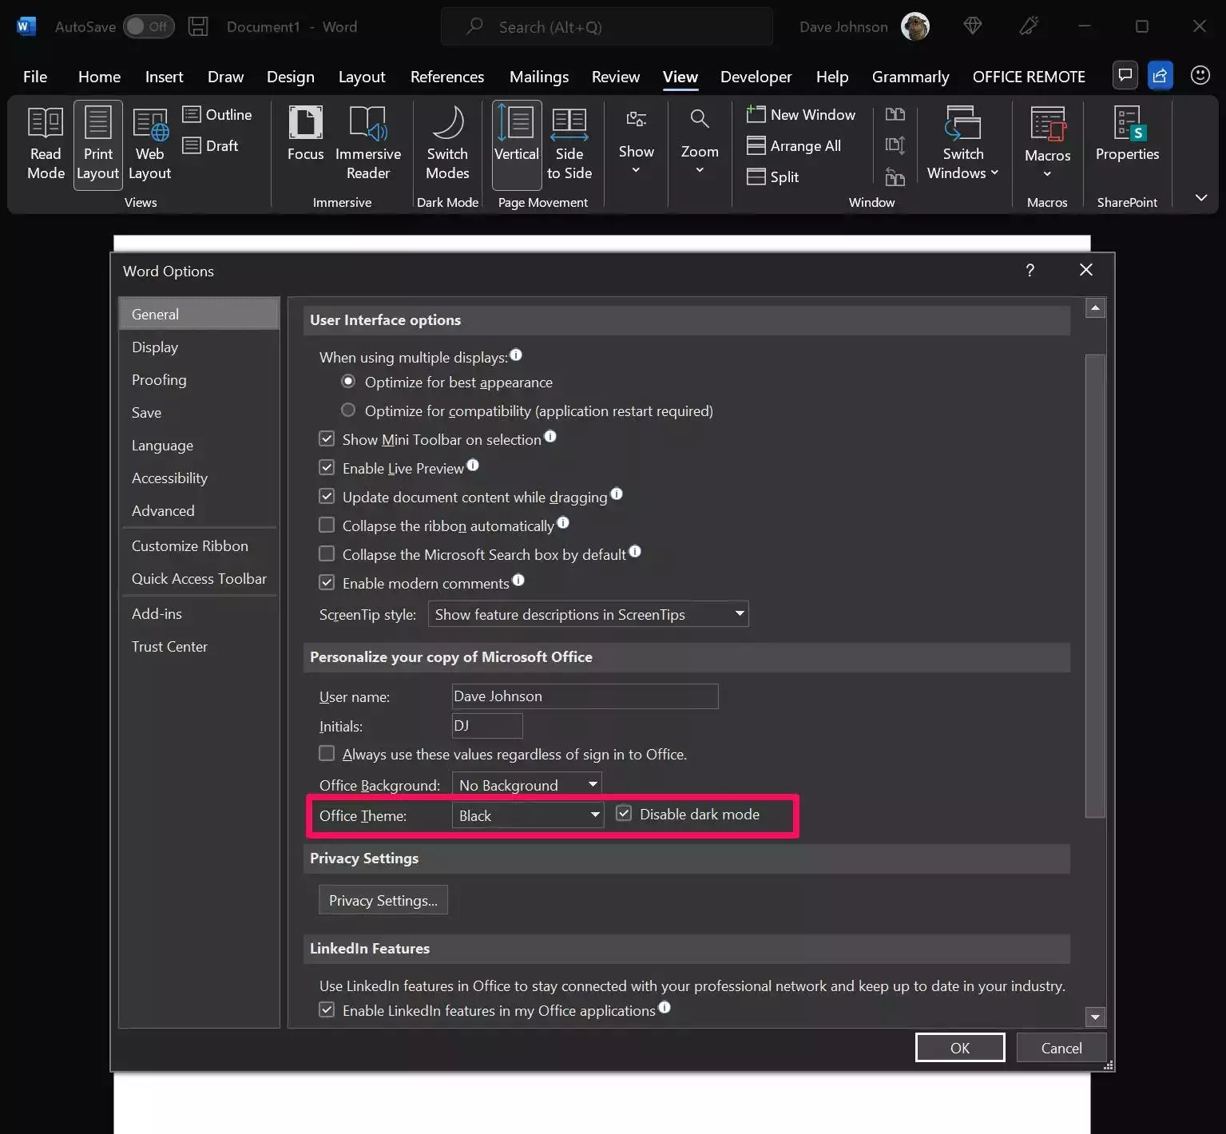The height and width of the screenshot is (1134, 1226).
Task: Enable Collapse the ribbon automatically checkbox
Action: tap(327, 525)
